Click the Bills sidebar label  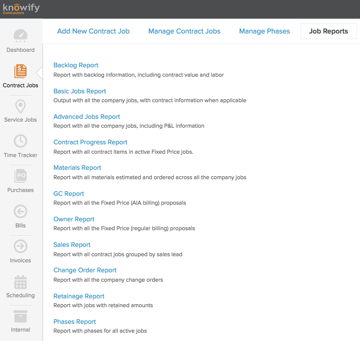(x=21, y=225)
